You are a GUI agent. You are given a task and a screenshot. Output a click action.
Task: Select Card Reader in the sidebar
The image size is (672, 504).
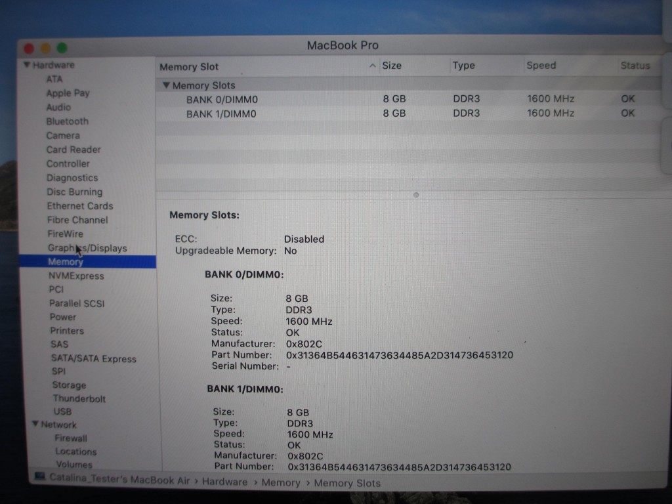coord(73,150)
